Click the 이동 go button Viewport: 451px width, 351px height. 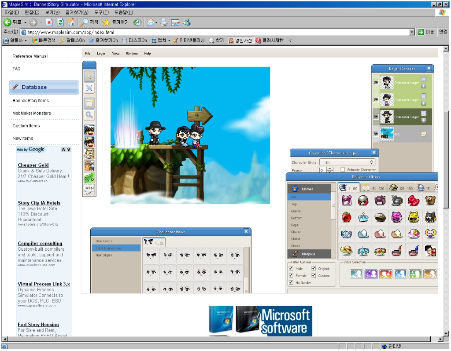tap(426, 32)
